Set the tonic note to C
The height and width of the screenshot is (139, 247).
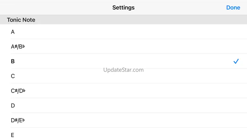pyautogui.click(x=123, y=76)
